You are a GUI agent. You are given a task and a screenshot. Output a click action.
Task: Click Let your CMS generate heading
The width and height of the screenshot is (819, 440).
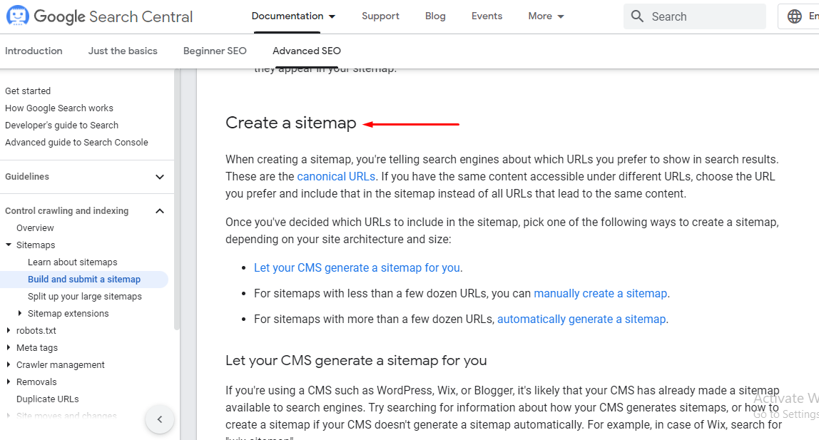pyautogui.click(x=356, y=361)
